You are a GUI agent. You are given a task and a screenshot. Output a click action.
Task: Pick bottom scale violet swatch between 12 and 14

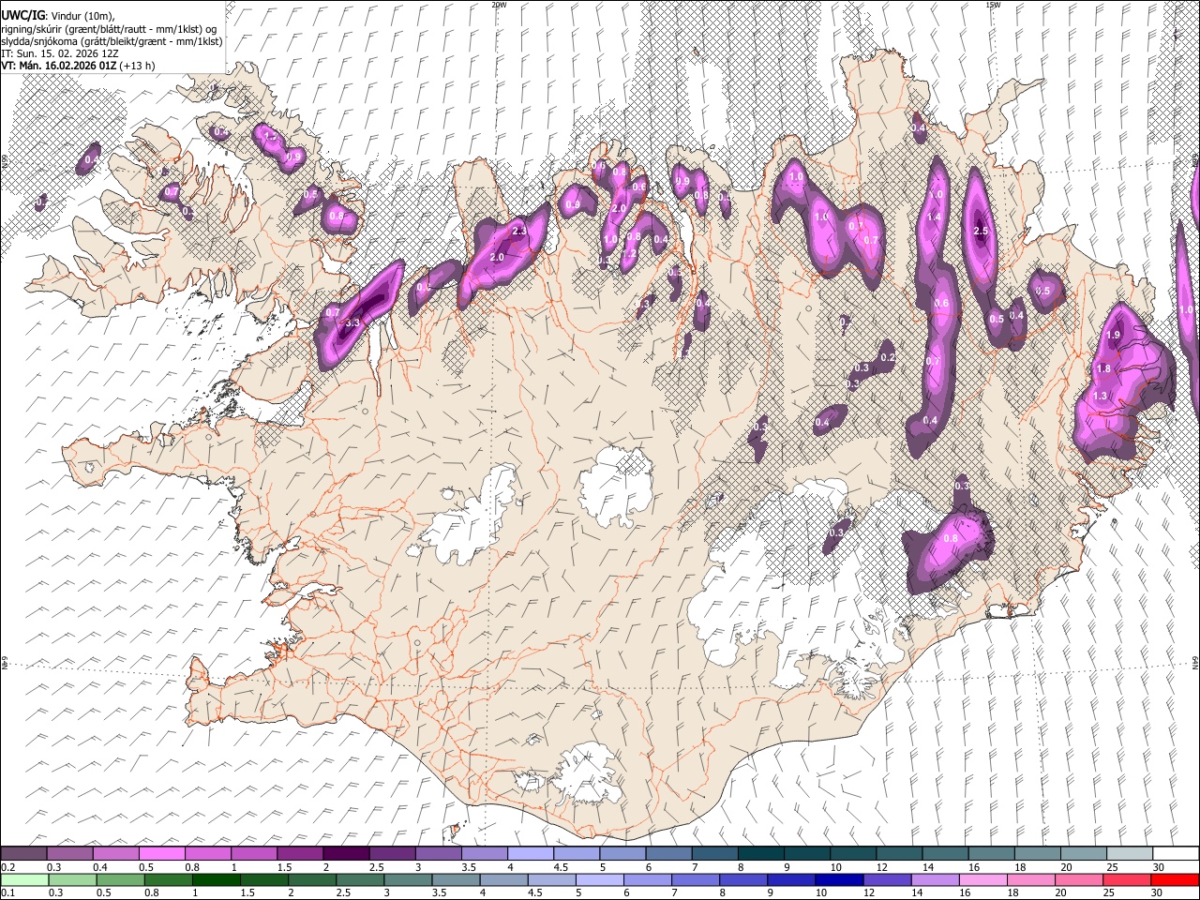(888, 879)
